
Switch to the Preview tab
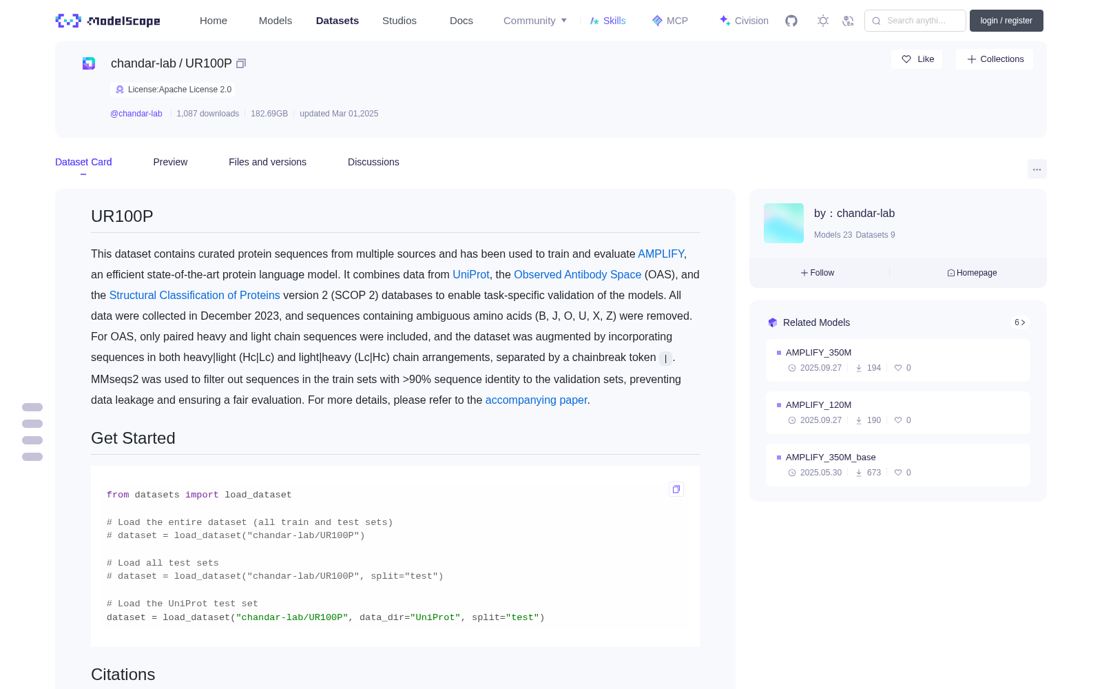170,162
